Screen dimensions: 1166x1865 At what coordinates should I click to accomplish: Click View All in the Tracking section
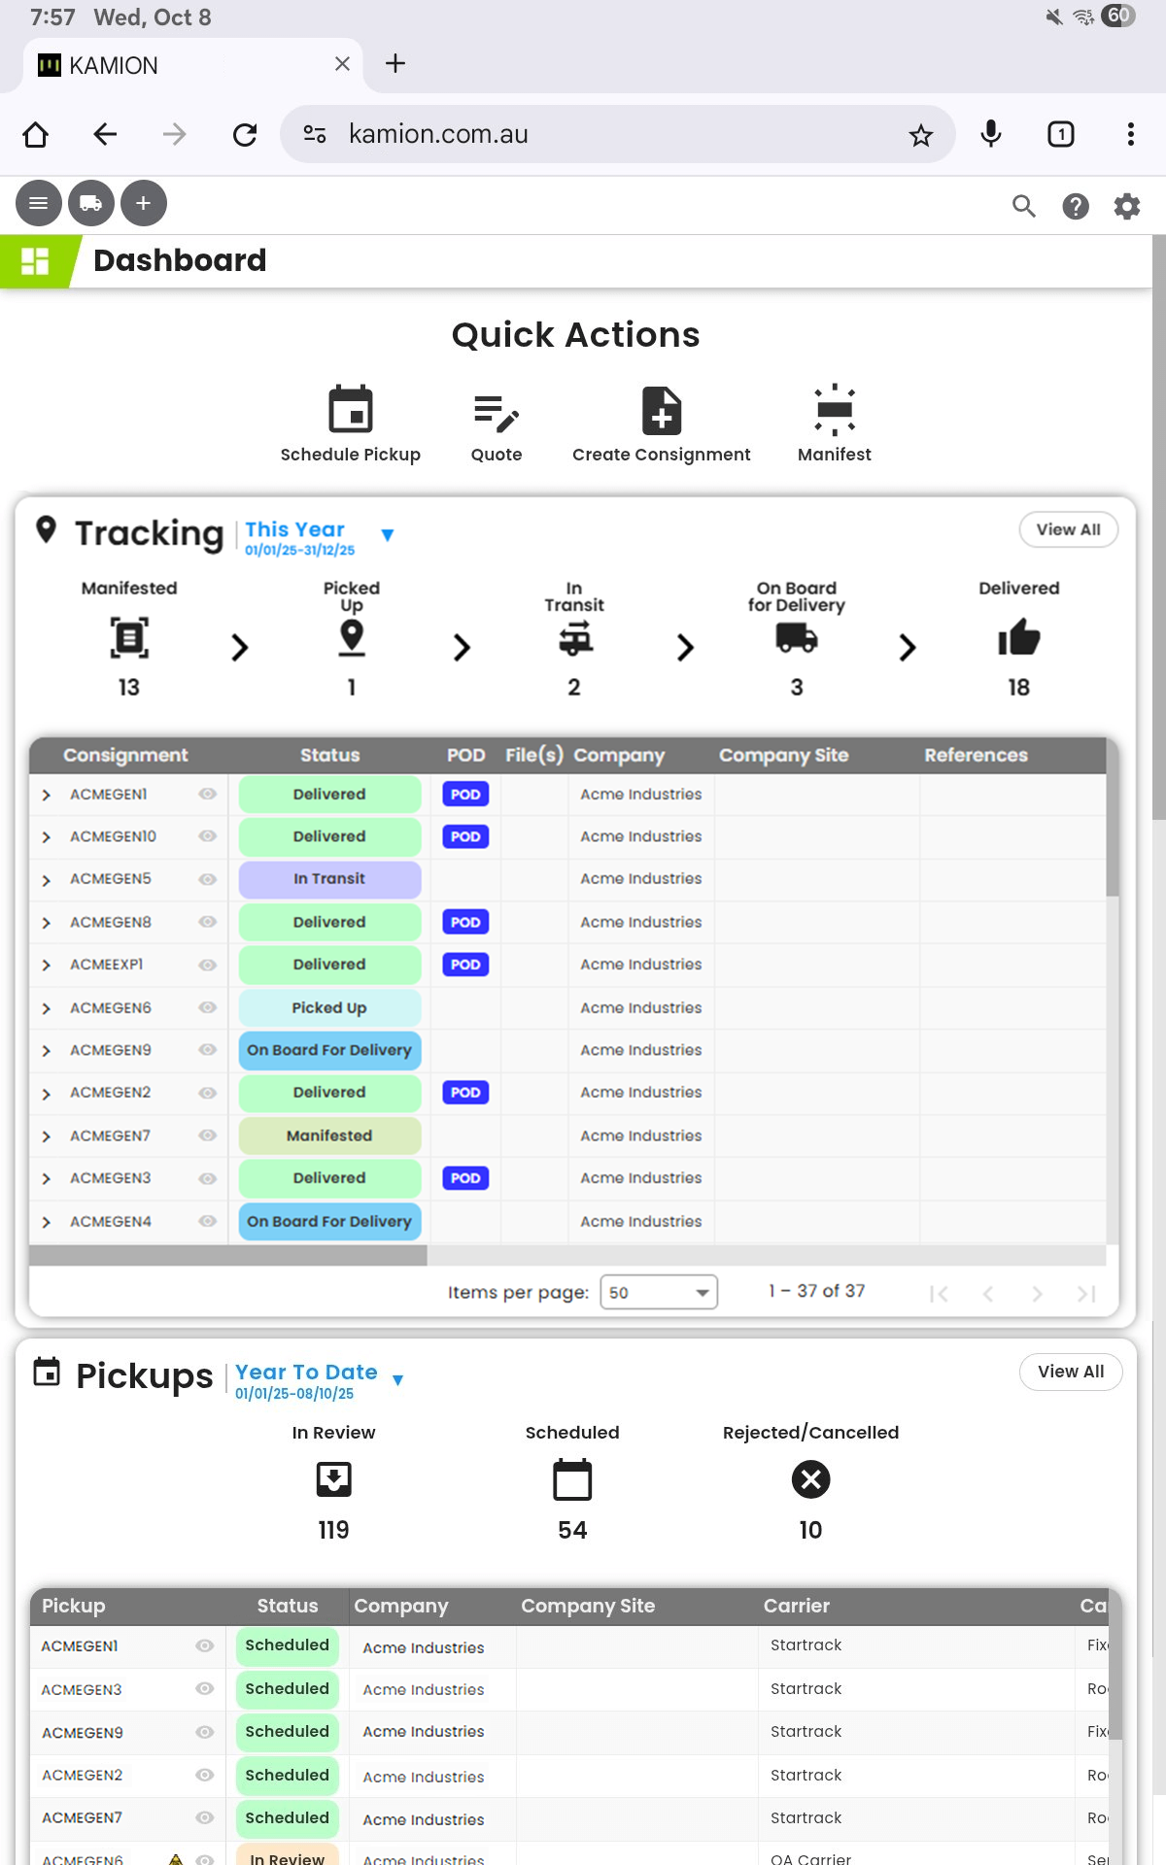1068,529
